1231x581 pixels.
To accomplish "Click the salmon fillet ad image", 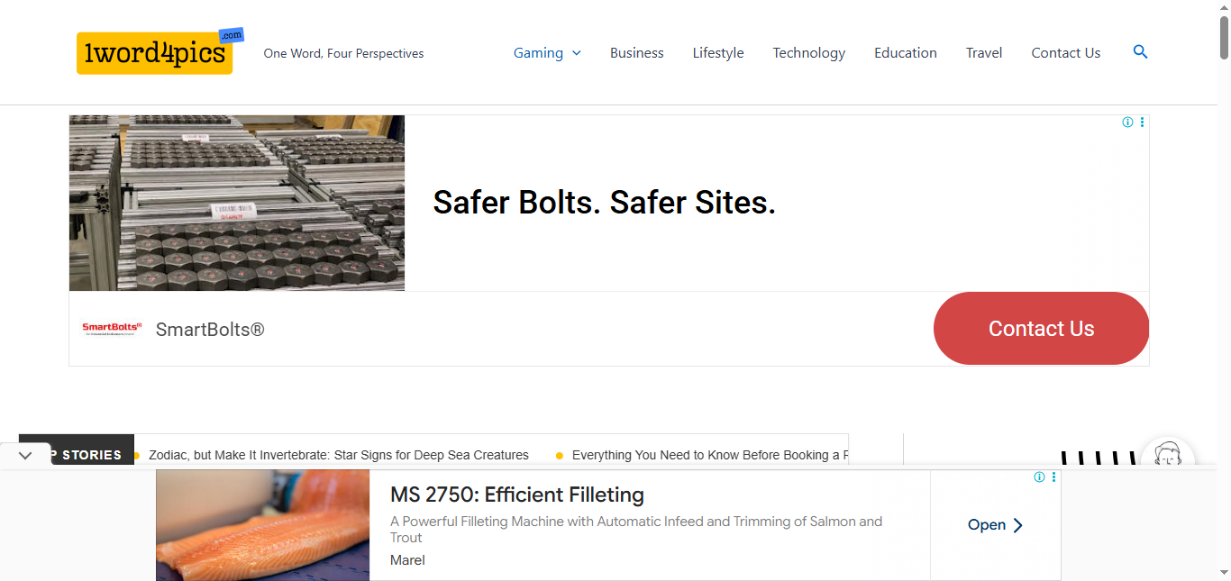I will coord(262,525).
